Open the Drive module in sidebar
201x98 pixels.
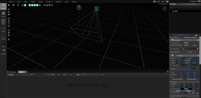[3, 14]
